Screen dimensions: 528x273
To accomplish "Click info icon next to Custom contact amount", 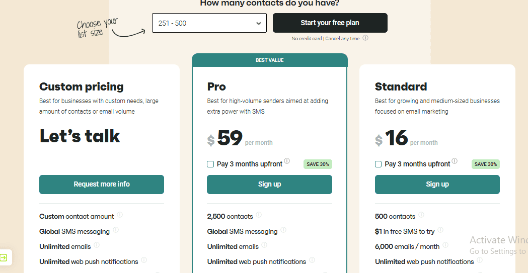I will pos(120,215).
